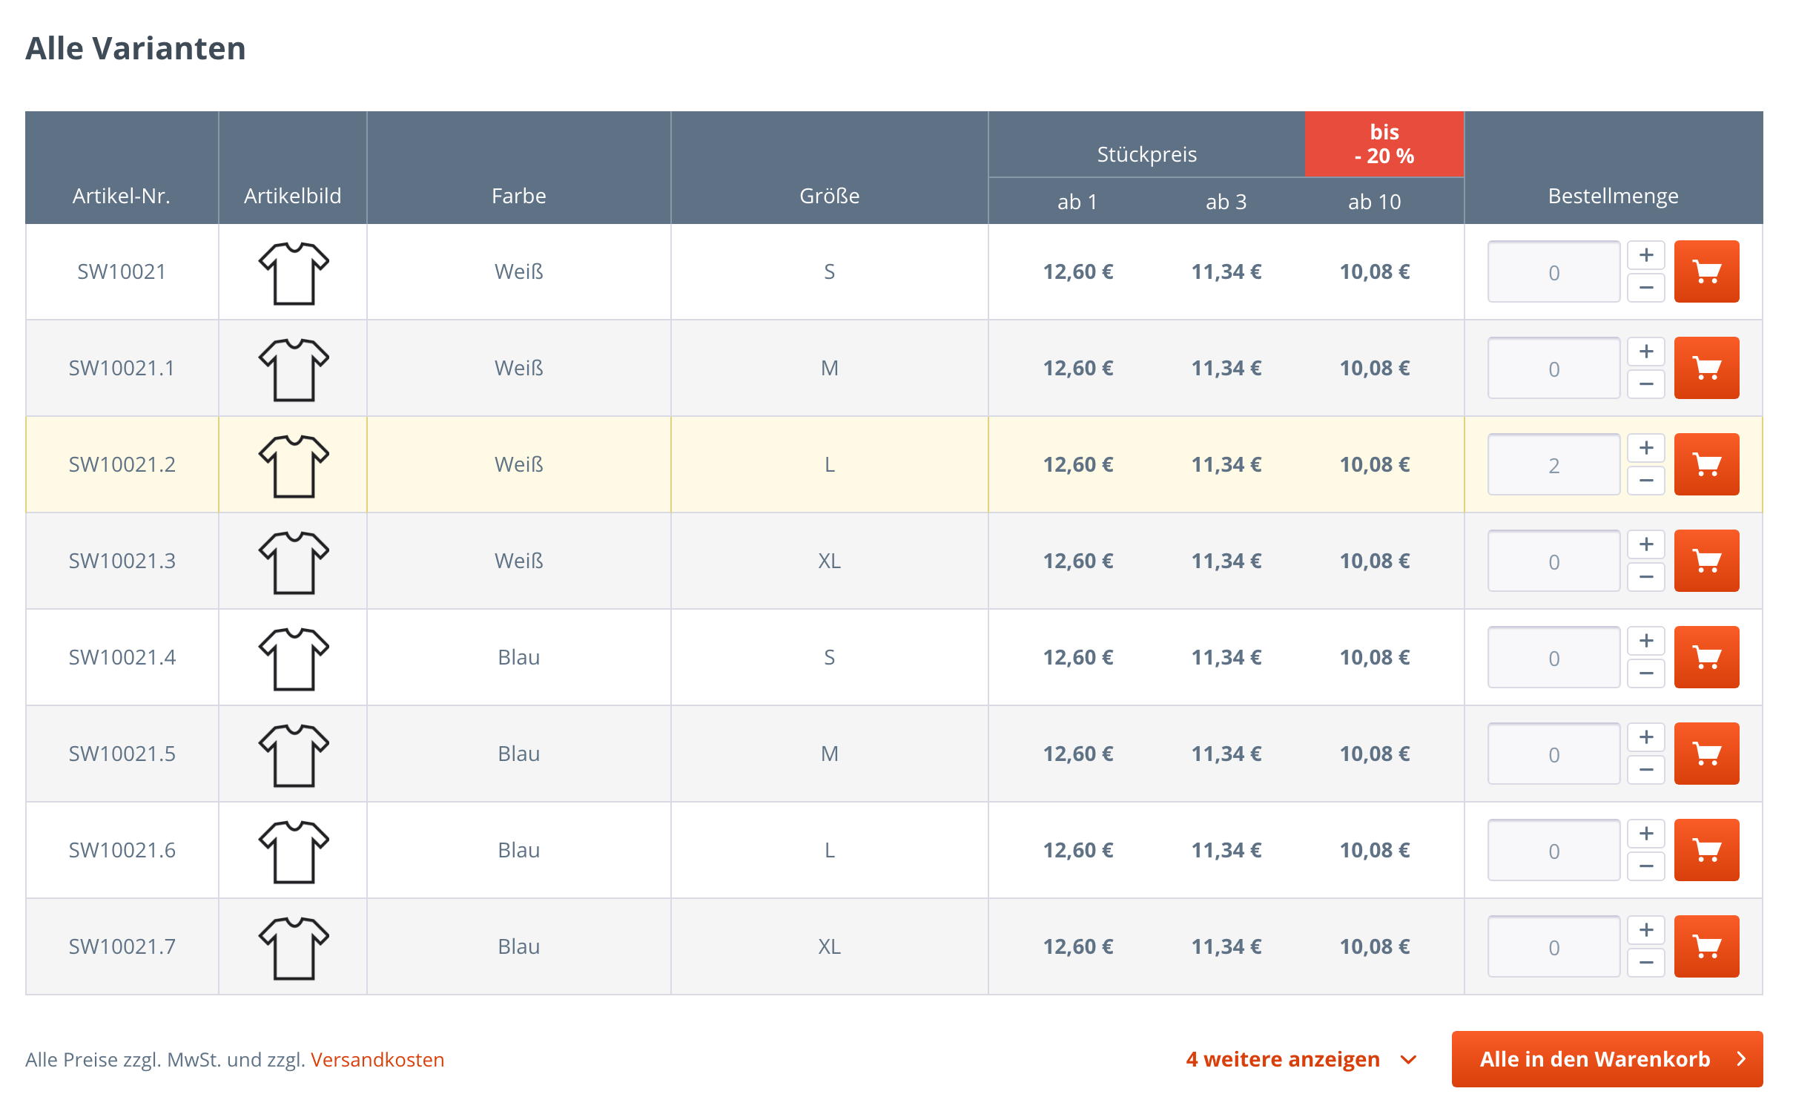Open article picture of SW10021.4
The image size is (1793, 1117).
click(x=294, y=659)
